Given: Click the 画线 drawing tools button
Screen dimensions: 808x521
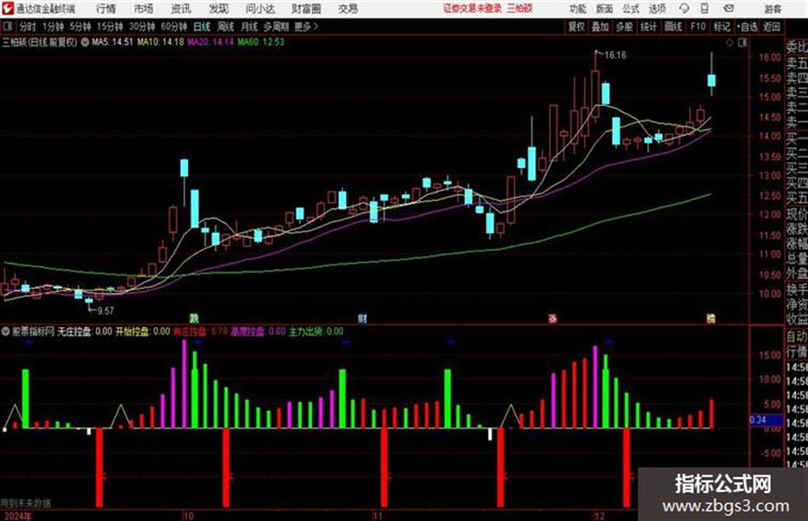Looking at the screenshot, I should (x=673, y=27).
